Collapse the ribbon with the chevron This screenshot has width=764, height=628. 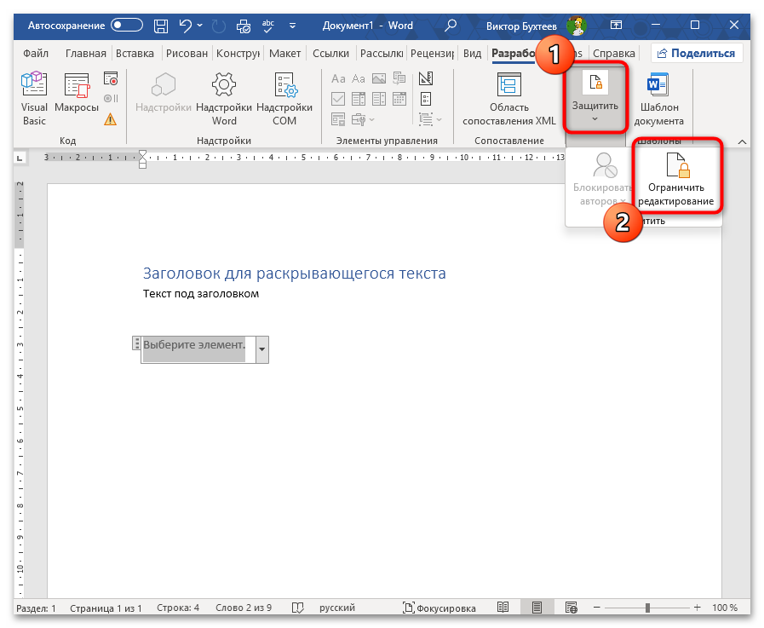741,141
